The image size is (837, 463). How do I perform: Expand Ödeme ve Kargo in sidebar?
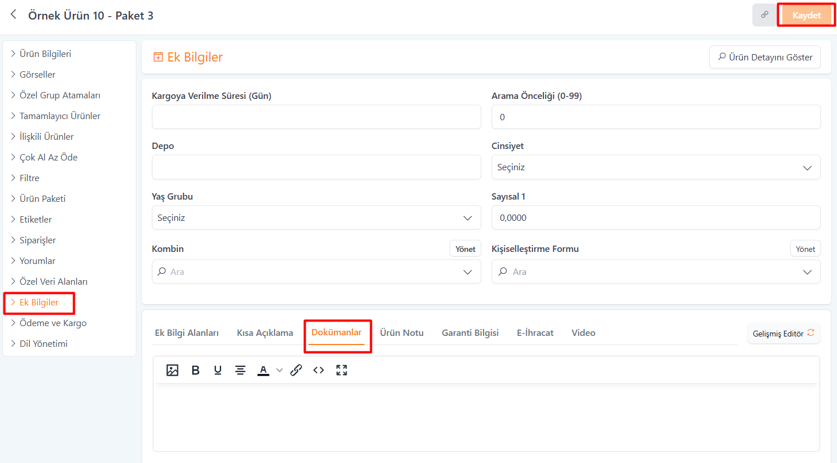pyautogui.click(x=53, y=323)
